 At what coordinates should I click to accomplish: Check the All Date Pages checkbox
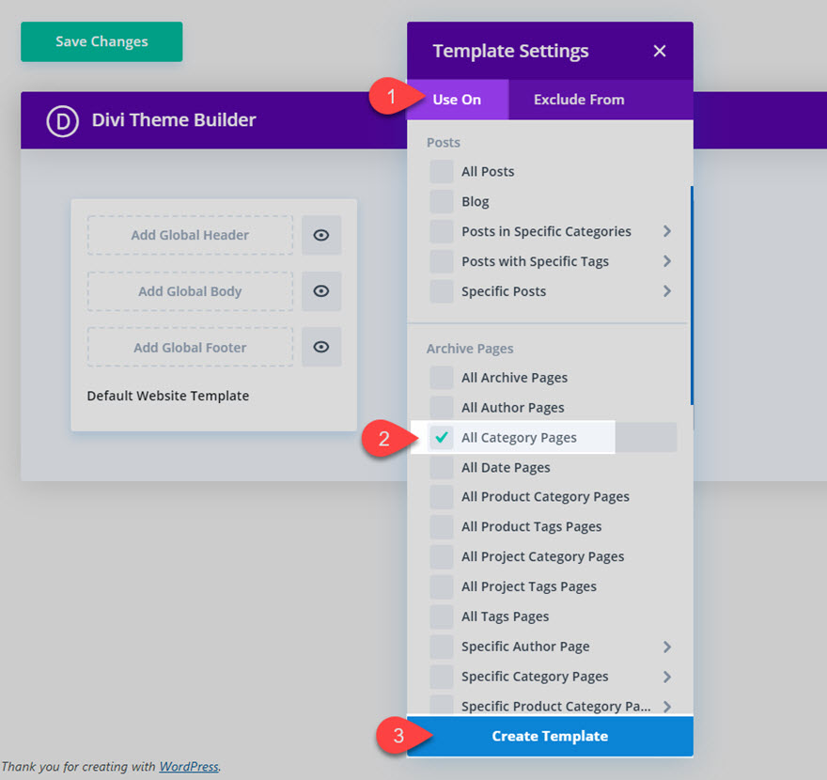click(x=441, y=467)
